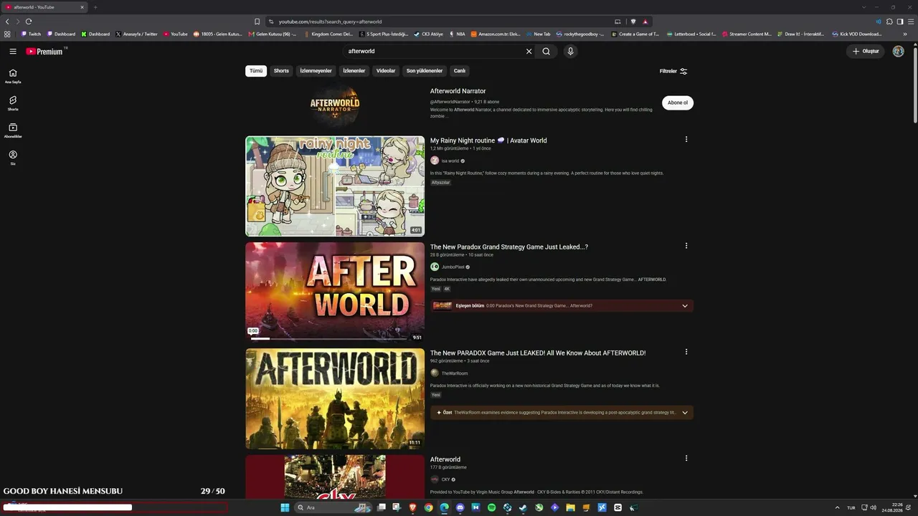Image resolution: width=918 pixels, height=516 pixels.
Task: Go to Ana Sayfa in sidebar
Action: point(13,76)
